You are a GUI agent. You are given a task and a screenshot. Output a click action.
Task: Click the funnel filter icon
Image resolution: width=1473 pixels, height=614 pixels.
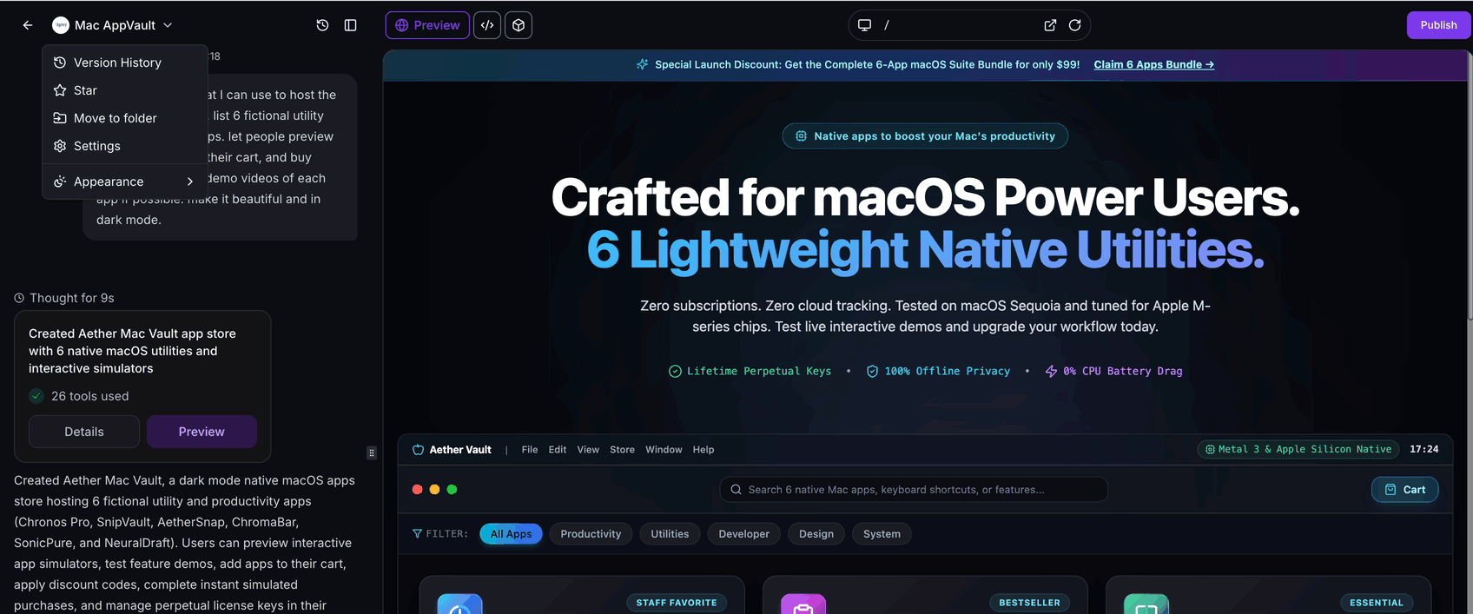point(417,534)
